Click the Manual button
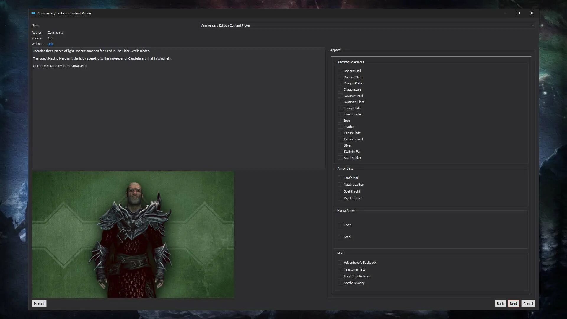The image size is (567, 319). 39,303
